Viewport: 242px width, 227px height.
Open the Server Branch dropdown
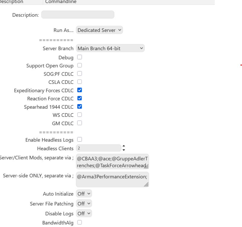tap(110, 48)
